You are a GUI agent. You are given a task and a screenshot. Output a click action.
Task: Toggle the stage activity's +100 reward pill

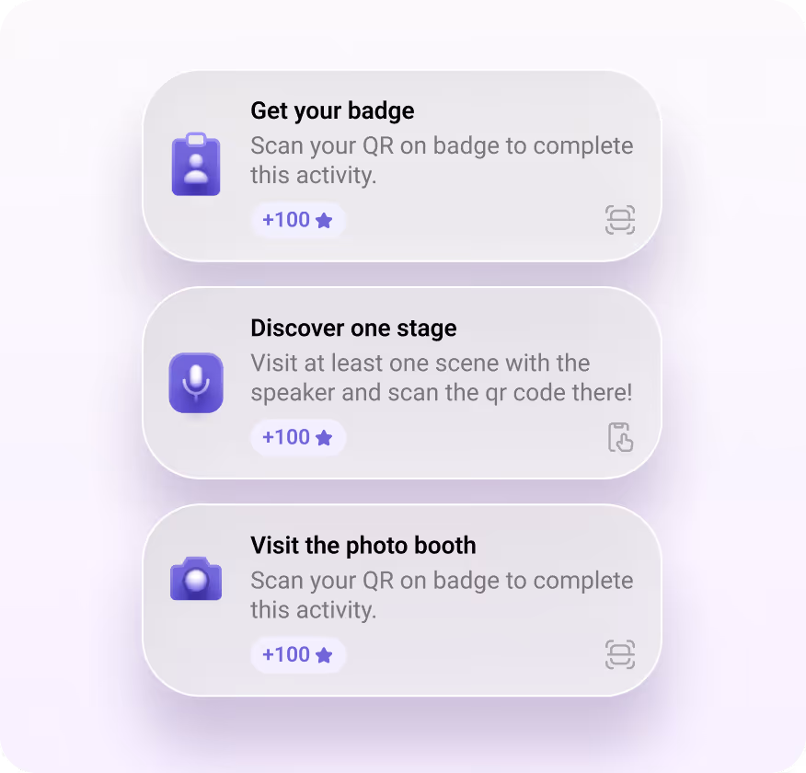(298, 436)
